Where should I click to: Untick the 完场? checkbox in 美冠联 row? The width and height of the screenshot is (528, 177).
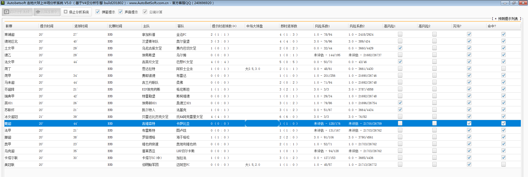469,164
